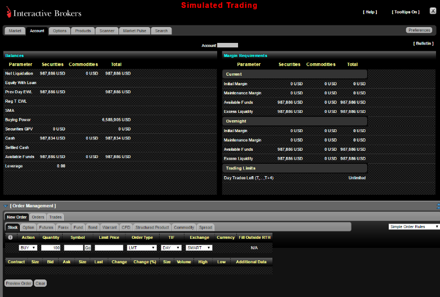This screenshot has width=440, height=297.
Task: Click the Fill Outside RTH N/A value
Action: [254, 248]
